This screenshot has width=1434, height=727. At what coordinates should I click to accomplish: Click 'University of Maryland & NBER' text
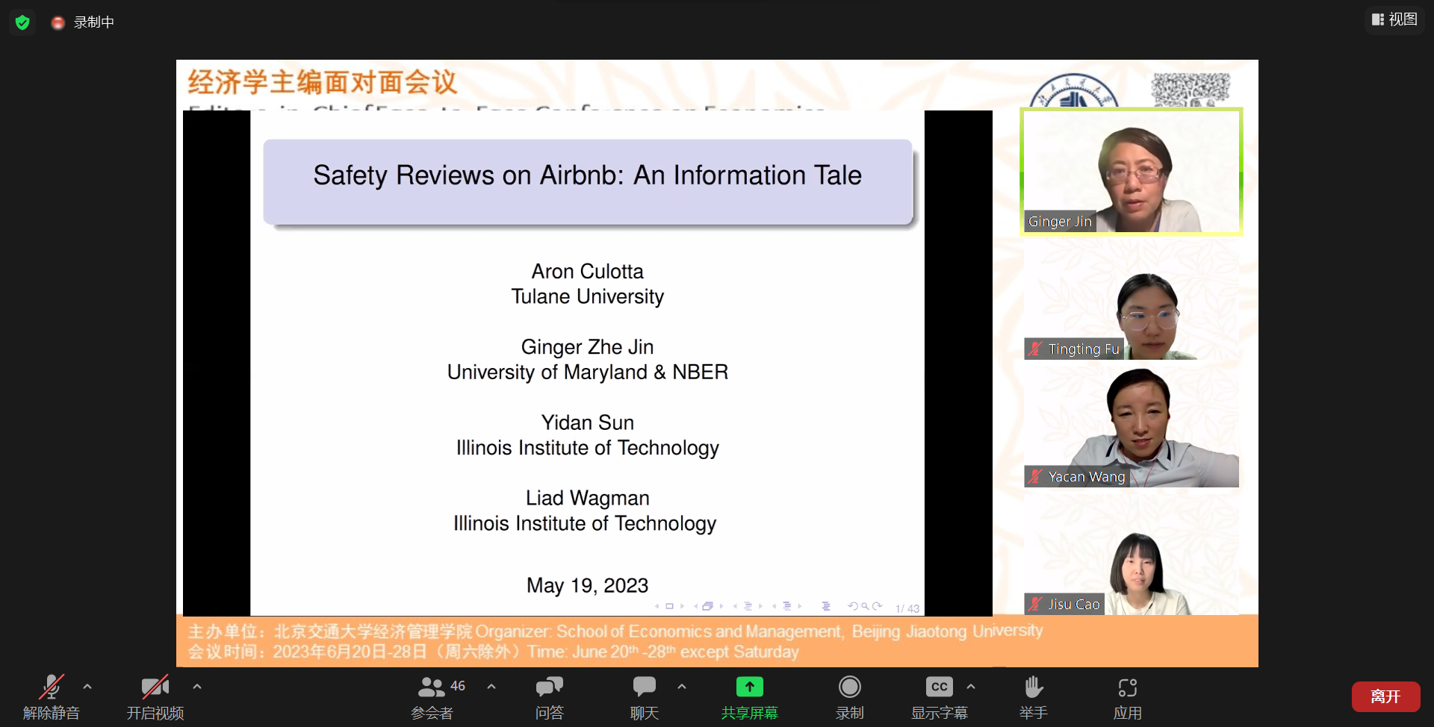587,372
